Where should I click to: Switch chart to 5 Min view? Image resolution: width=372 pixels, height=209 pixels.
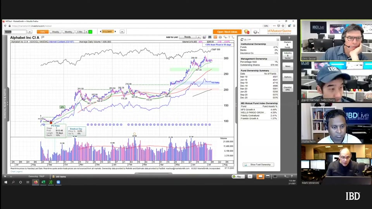tap(80, 32)
